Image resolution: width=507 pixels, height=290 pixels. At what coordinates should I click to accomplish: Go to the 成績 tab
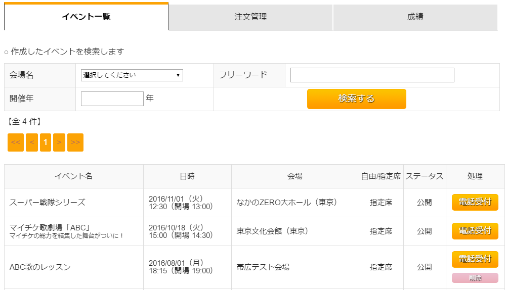(x=415, y=17)
